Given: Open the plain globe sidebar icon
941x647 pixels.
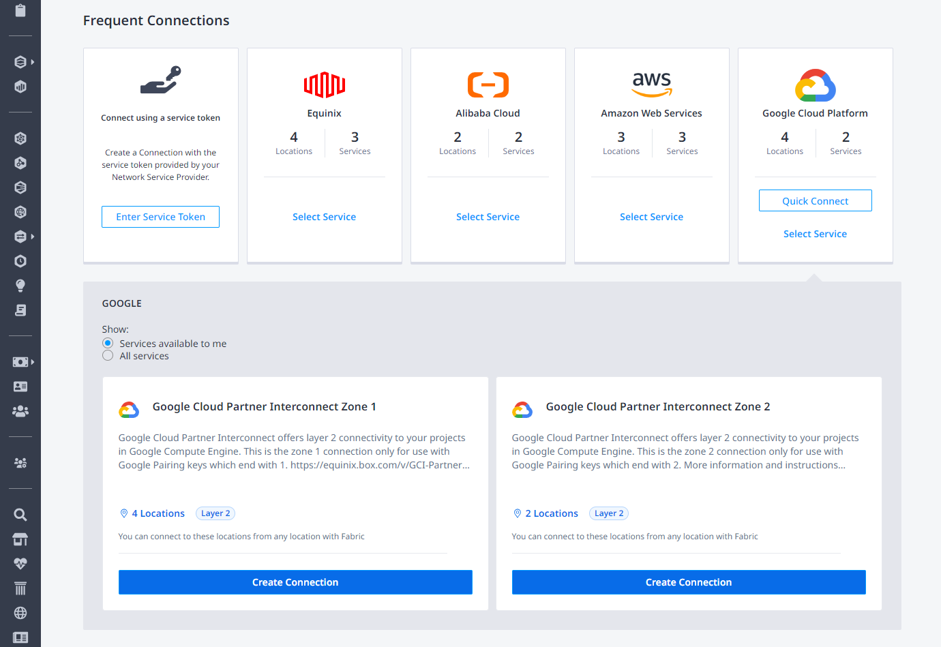Looking at the screenshot, I should point(20,613).
